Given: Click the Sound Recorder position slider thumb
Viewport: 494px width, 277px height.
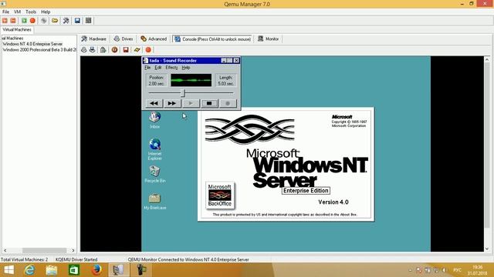Looking at the screenshot, I should pyautogui.click(x=183, y=92).
